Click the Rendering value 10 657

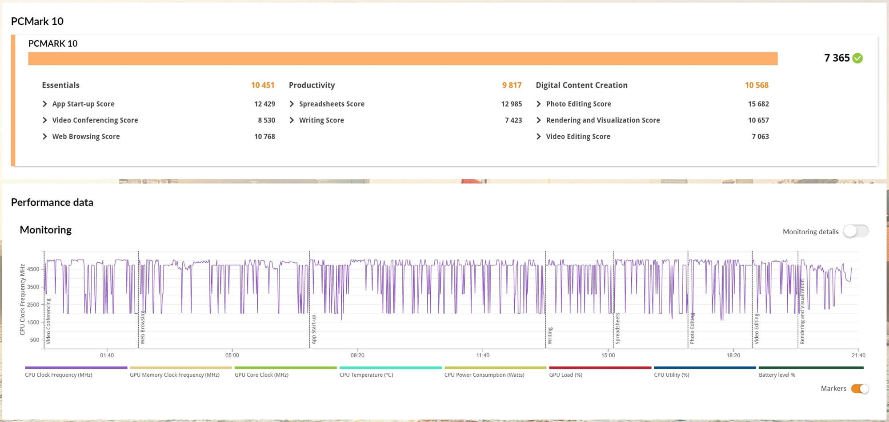758,120
